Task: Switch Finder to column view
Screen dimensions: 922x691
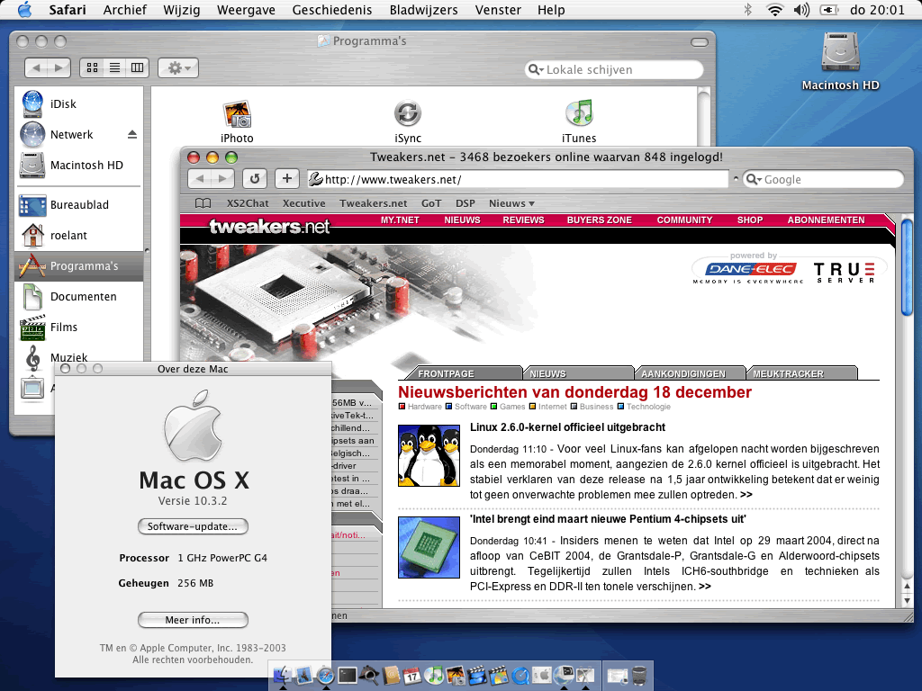Action: (137, 67)
